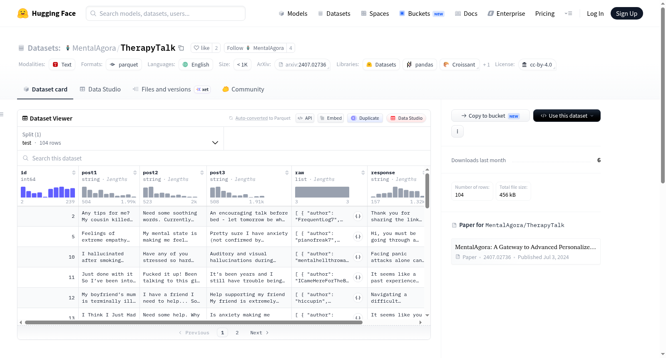Open Data Studio from viewer header
Screen dimensions: 666x358
click(406, 118)
